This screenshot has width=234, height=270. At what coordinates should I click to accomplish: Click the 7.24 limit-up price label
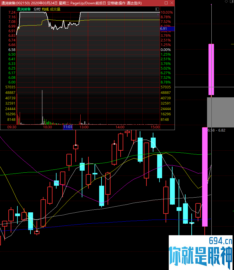pyautogui.click(x=12, y=12)
